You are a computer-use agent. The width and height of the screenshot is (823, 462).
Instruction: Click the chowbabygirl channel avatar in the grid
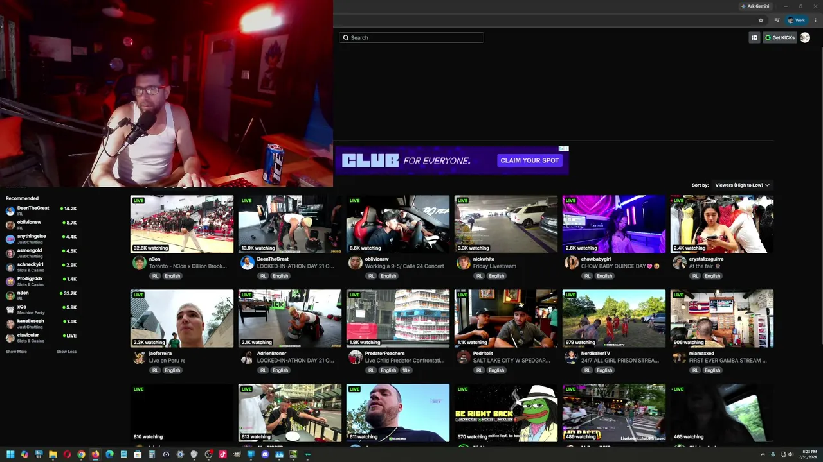[571, 263]
